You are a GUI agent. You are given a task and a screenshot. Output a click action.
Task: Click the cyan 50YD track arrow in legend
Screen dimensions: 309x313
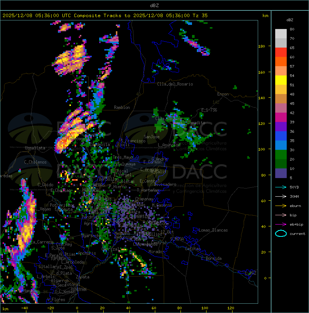[281, 187]
